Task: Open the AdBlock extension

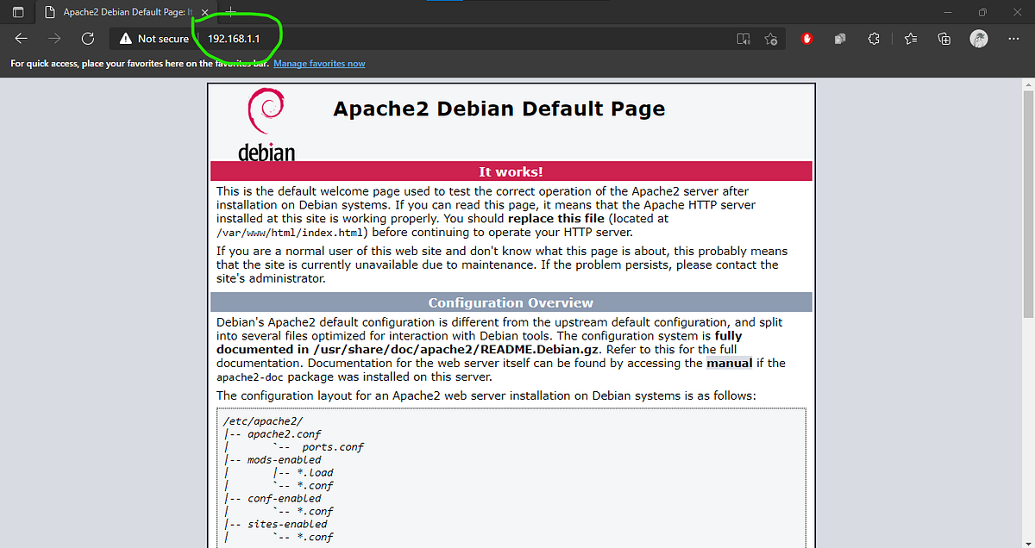Action: pos(806,39)
